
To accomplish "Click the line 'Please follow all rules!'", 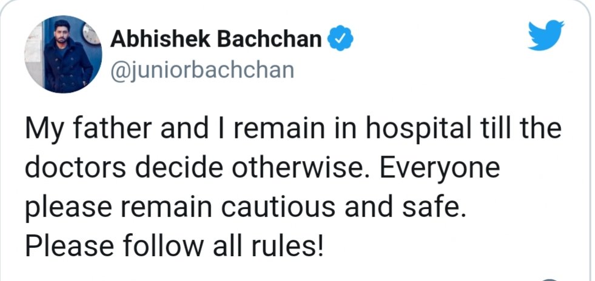I will [174, 245].
